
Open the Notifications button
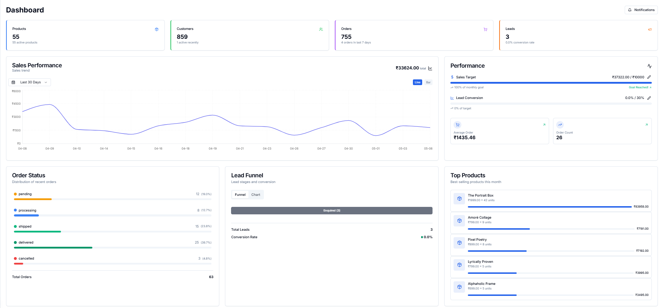(x=641, y=10)
